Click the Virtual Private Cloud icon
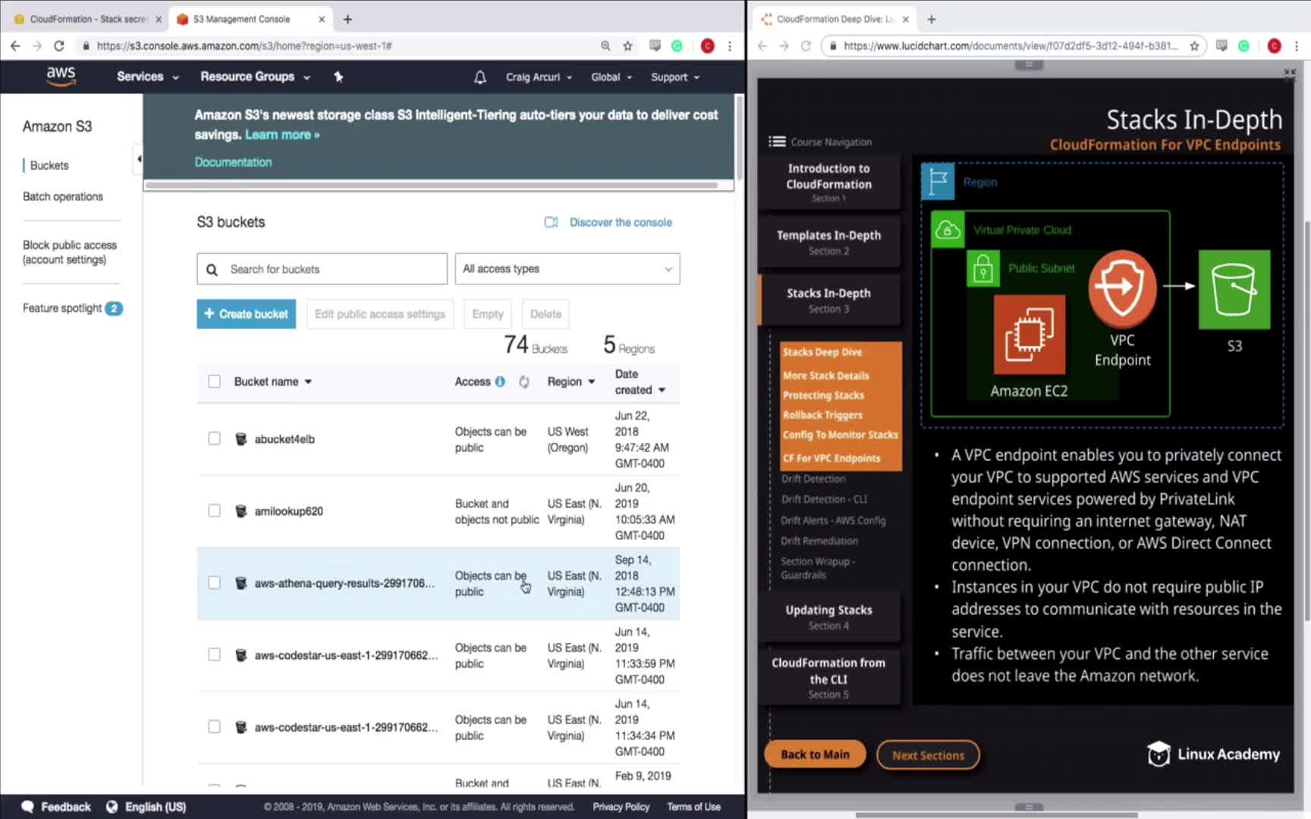This screenshot has width=1311, height=819. 948,229
